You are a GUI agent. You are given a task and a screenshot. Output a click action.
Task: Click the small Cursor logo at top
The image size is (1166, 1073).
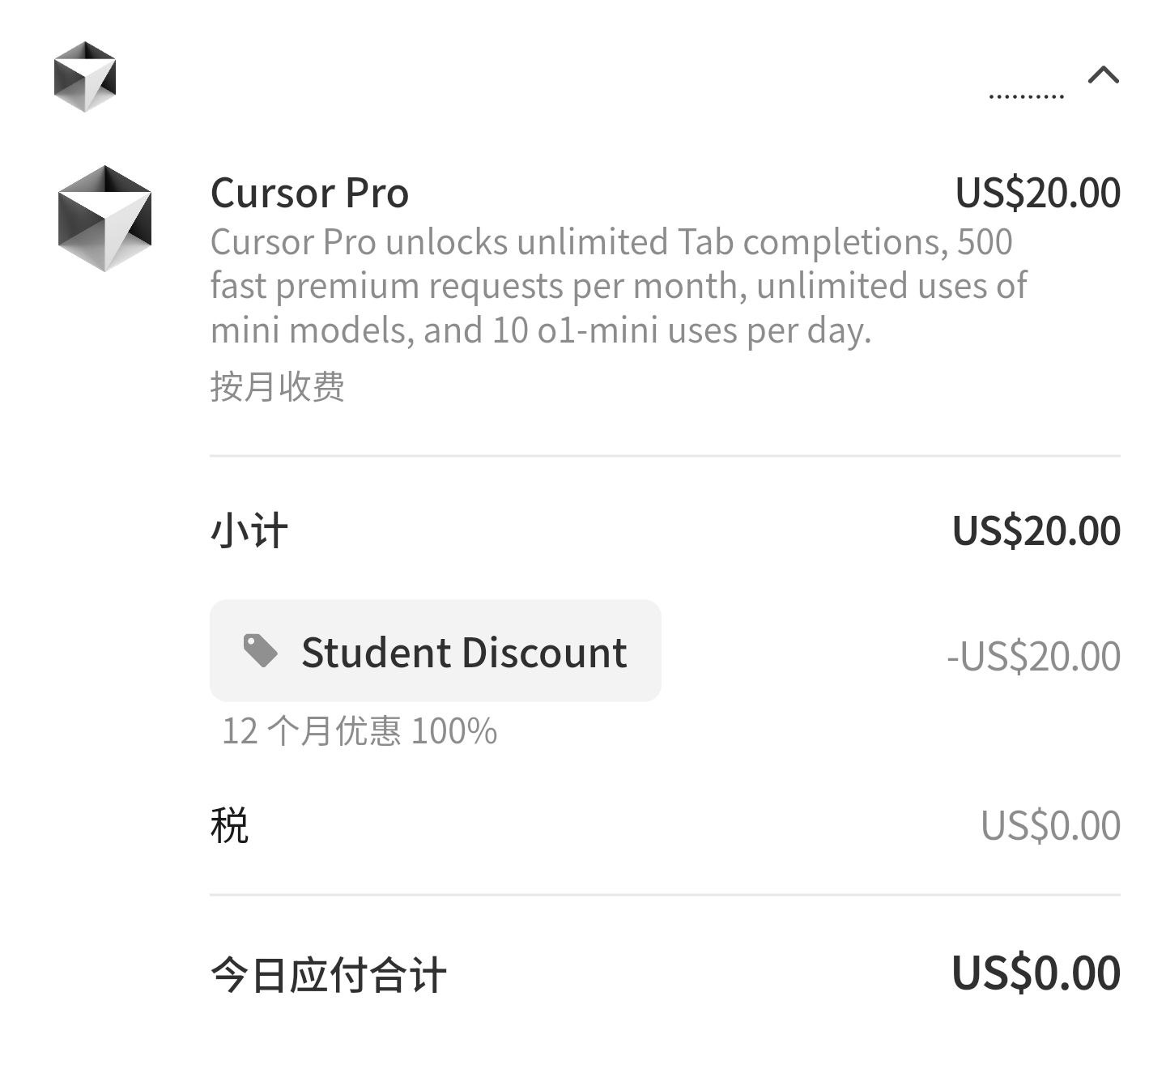[85, 76]
